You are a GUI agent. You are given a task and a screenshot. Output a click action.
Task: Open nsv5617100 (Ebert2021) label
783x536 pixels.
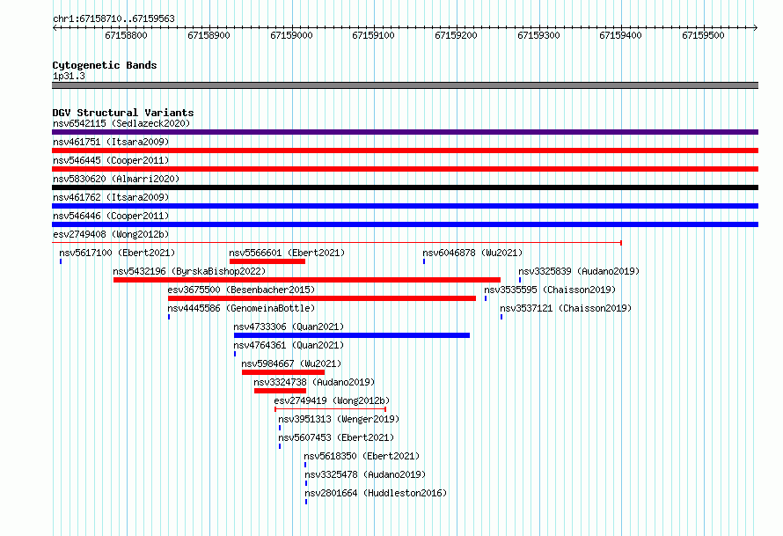pos(117,253)
